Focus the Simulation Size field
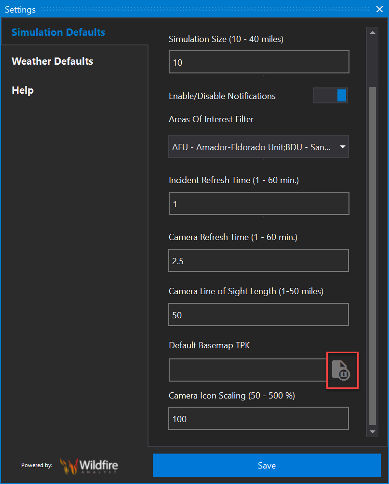 258,62
